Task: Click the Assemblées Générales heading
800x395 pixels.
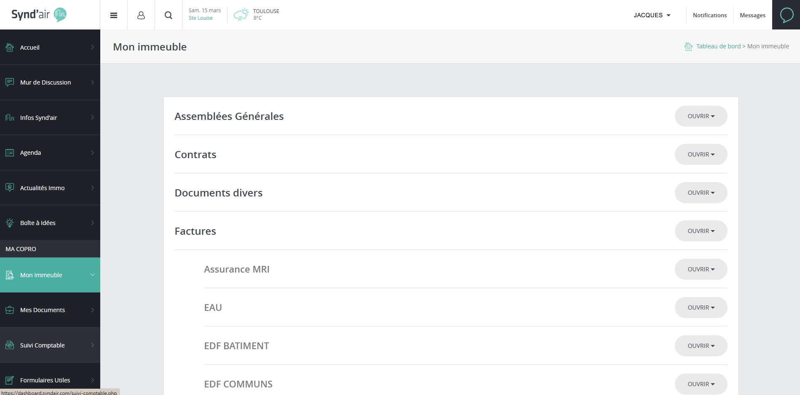Action: pyautogui.click(x=229, y=116)
